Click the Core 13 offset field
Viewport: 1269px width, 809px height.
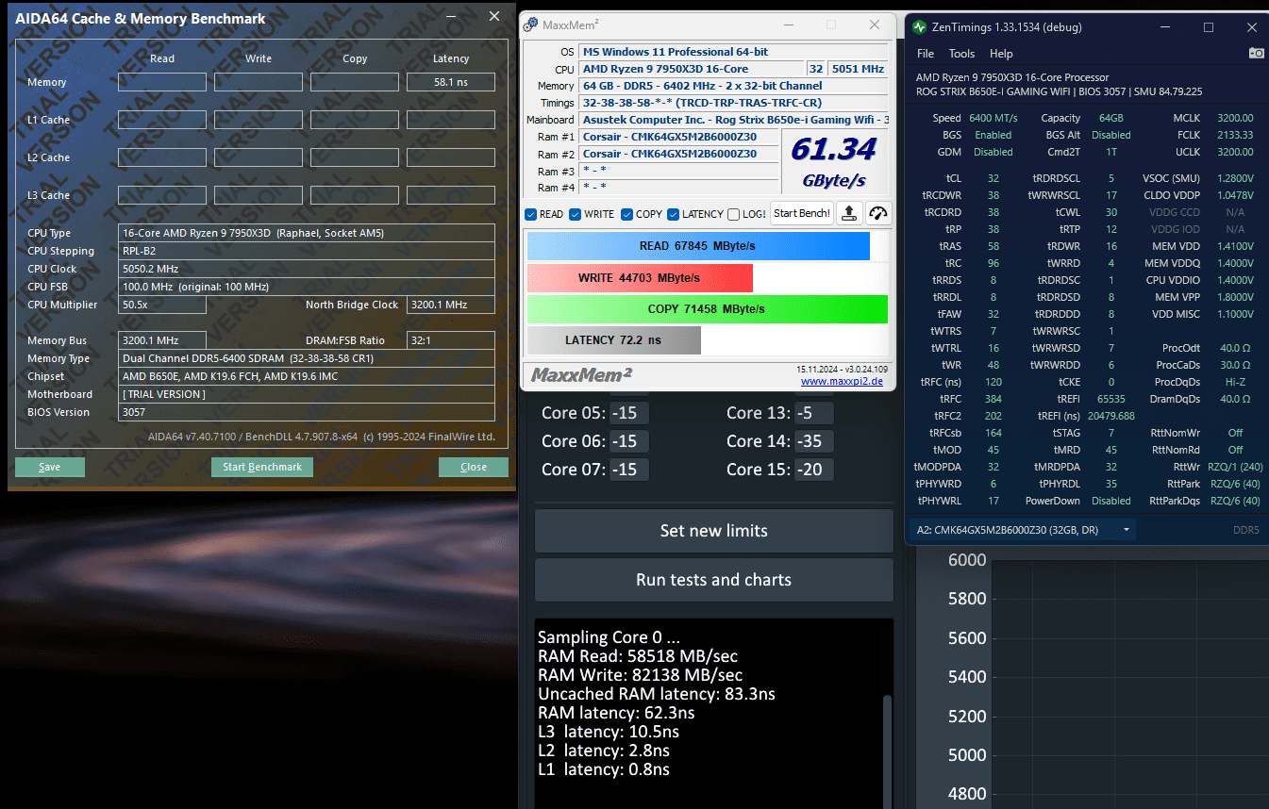click(x=814, y=413)
